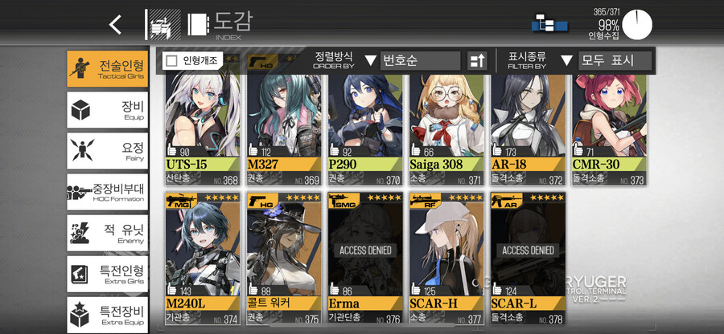Click the cube icon of the 장비 Equip tab

click(80, 110)
